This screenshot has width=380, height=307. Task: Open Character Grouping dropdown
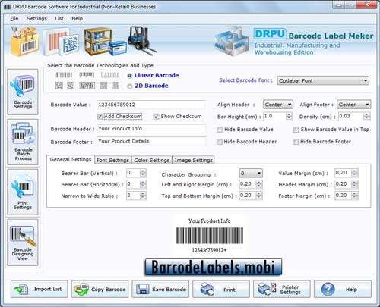pos(251,174)
